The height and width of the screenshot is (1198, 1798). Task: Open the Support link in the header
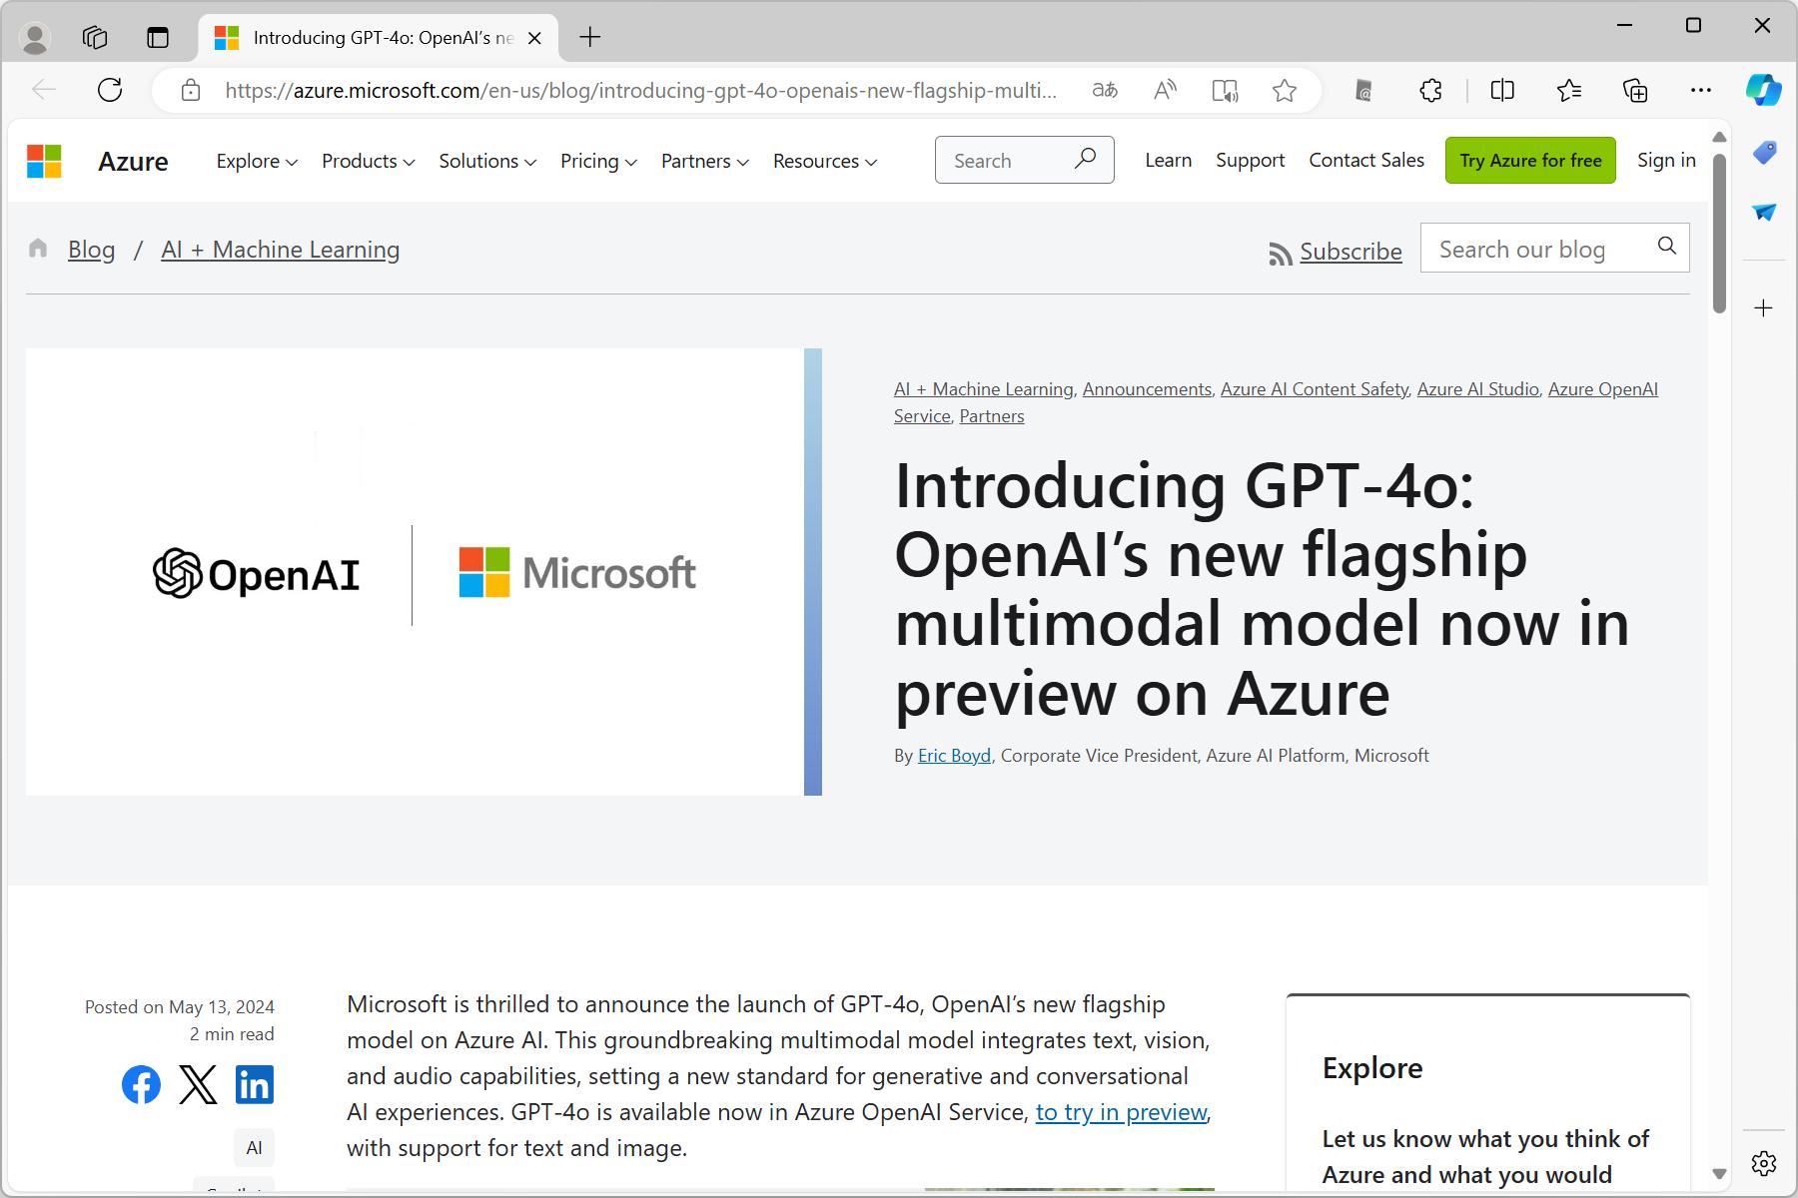[x=1250, y=160]
